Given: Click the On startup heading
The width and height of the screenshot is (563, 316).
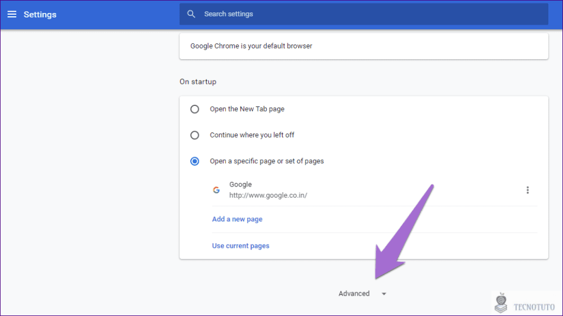Looking at the screenshot, I should point(198,82).
